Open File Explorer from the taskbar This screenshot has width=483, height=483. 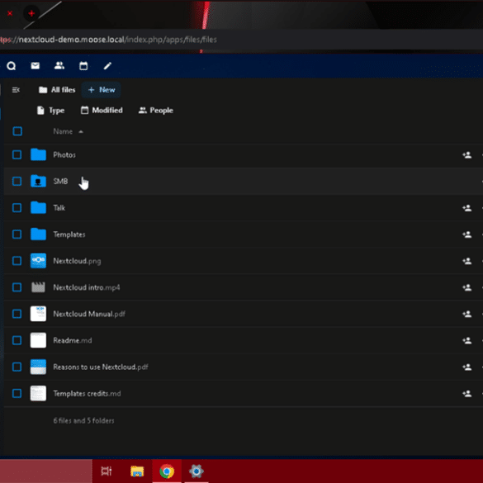(137, 471)
